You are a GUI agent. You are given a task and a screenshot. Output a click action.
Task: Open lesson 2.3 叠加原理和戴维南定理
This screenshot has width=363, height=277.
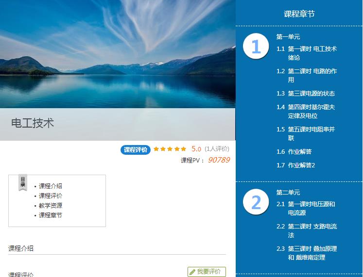pos(307,253)
